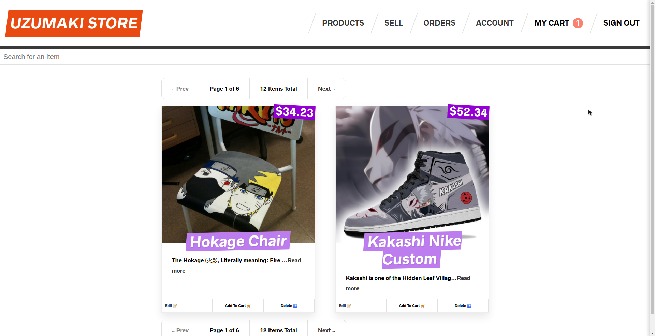This screenshot has width=655, height=336.
Task: Click the cart icon for Kakashi Nike Custom
Action: click(423, 306)
